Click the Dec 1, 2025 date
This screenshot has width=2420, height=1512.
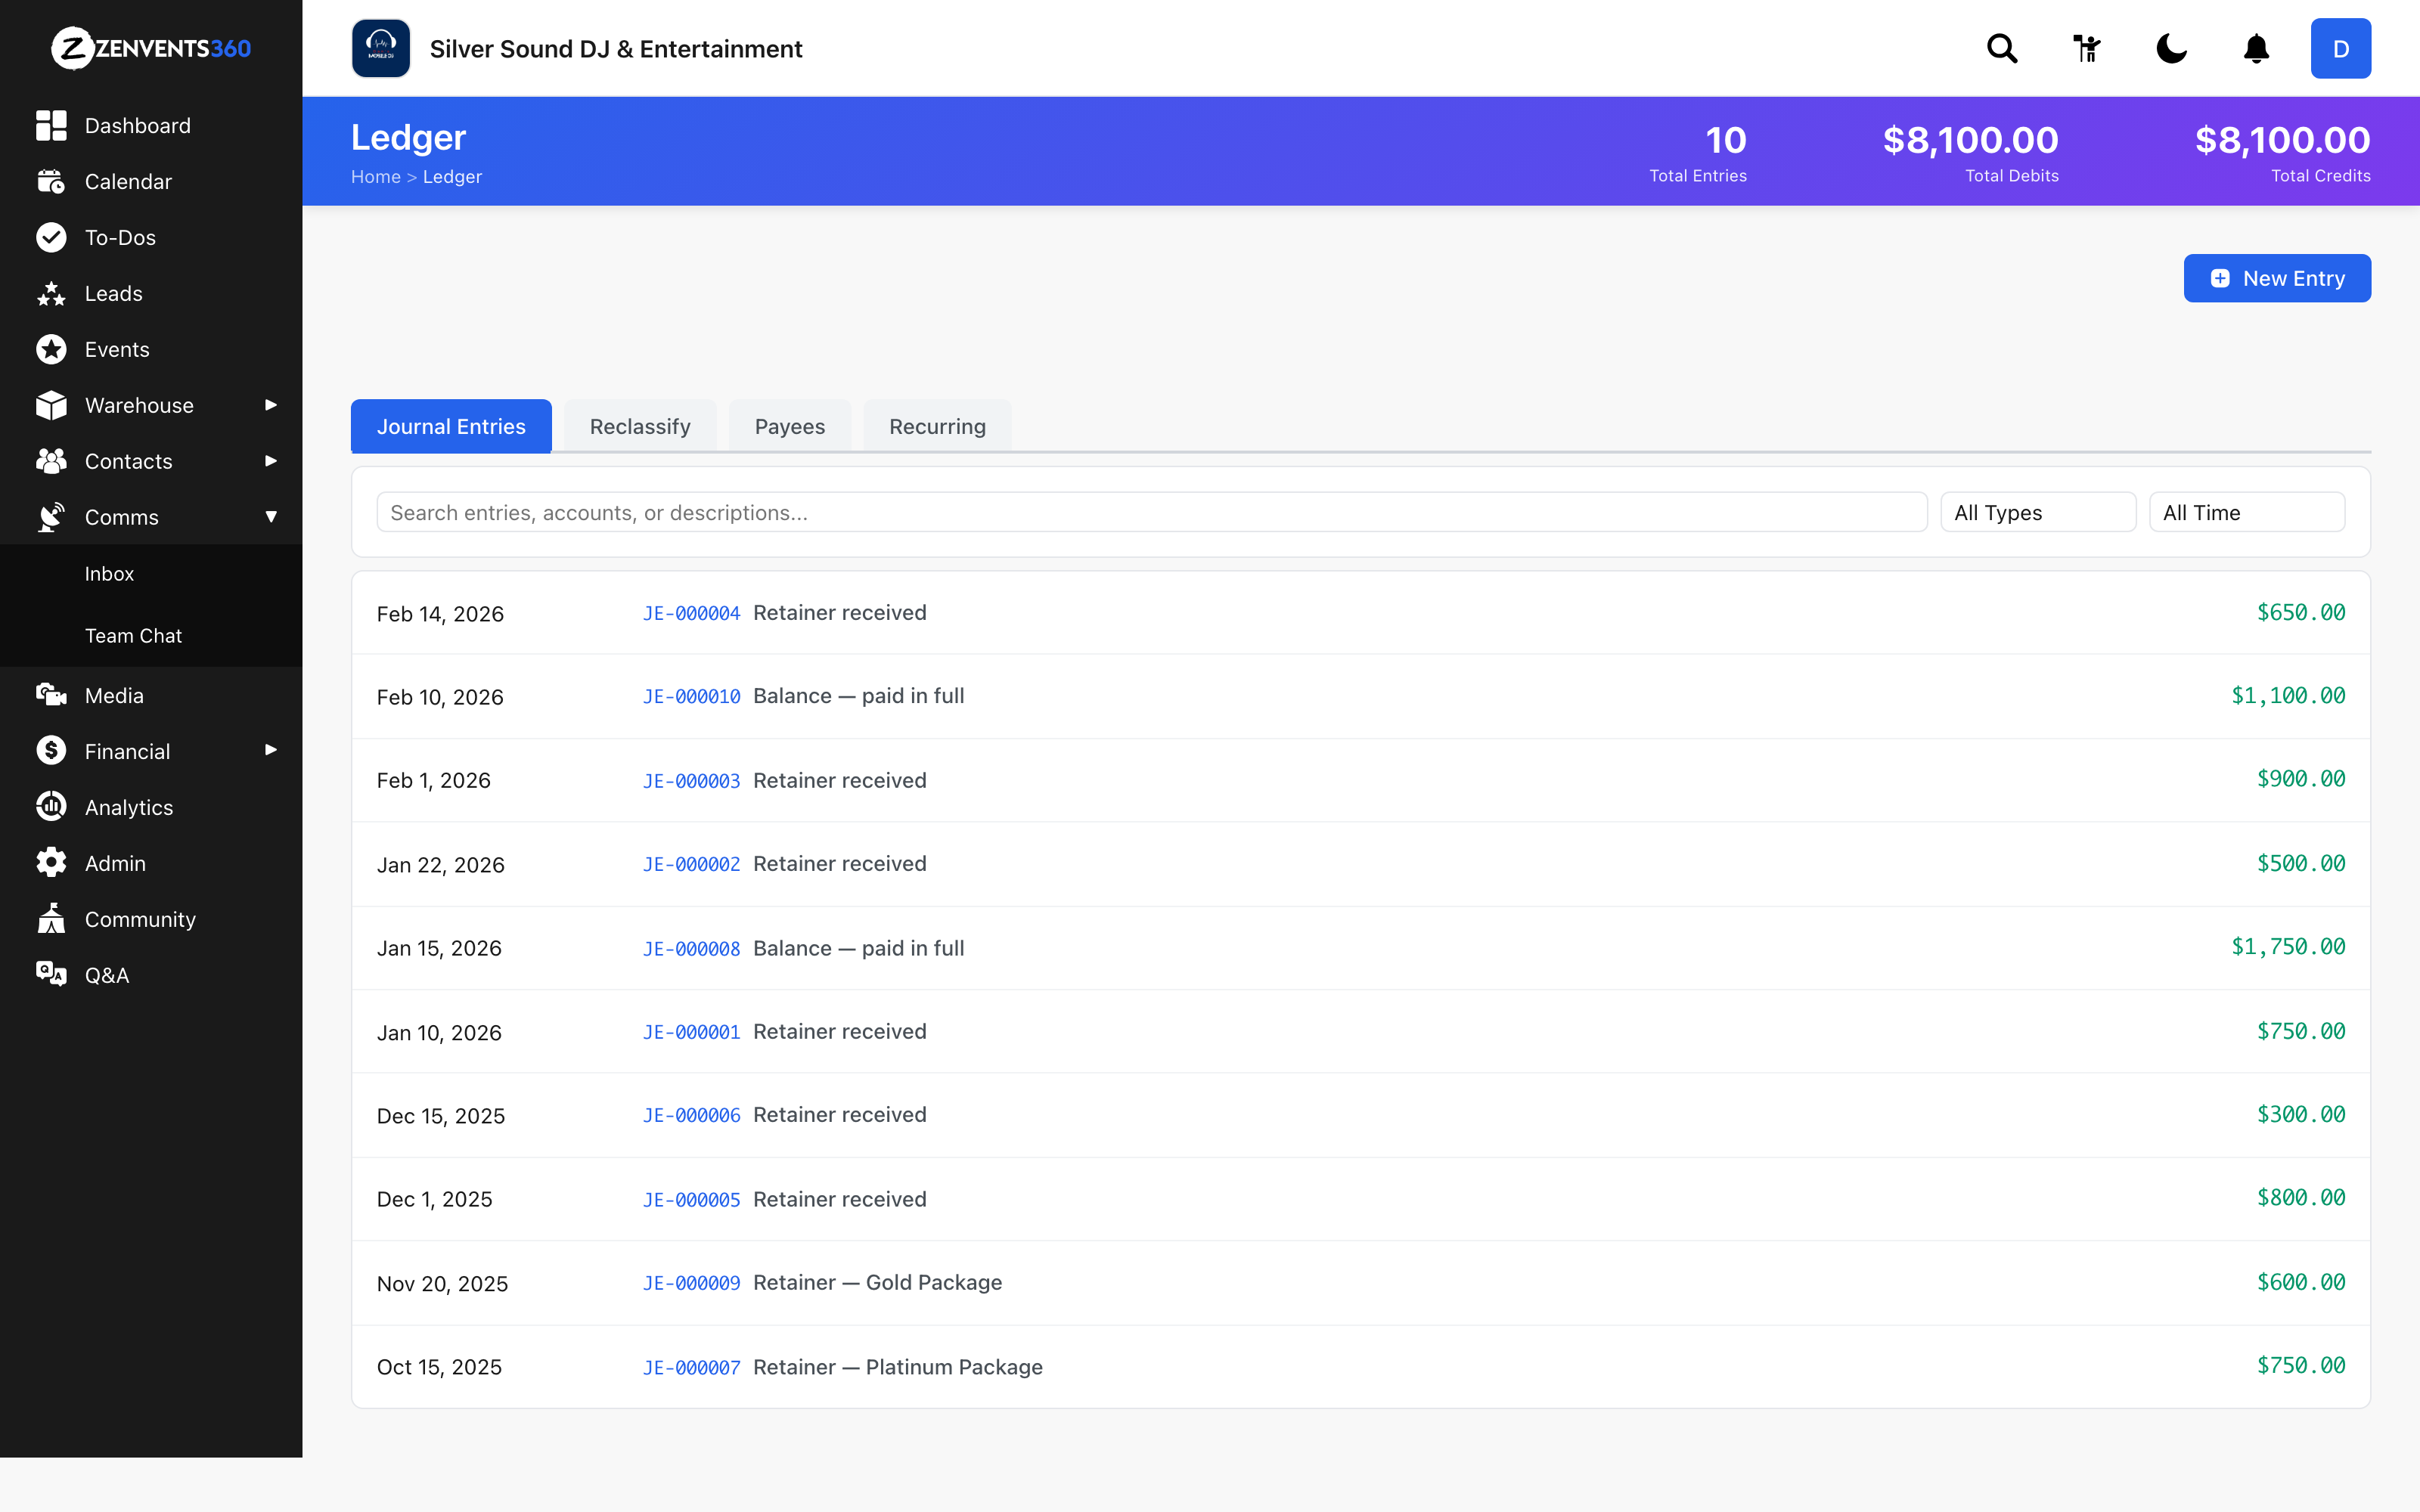[x=434, y=1199]
